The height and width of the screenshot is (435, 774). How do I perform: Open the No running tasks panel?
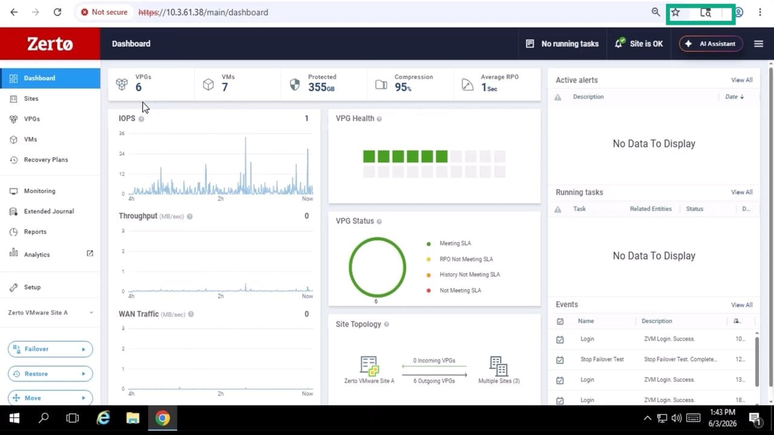click(x=562, y=43)
